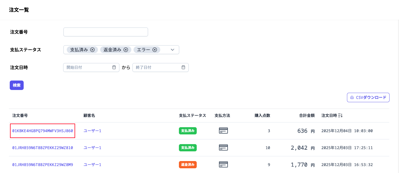Open ユーザー1 link in first order row
The image size is (399, 173).
click(x=92, y=131)
